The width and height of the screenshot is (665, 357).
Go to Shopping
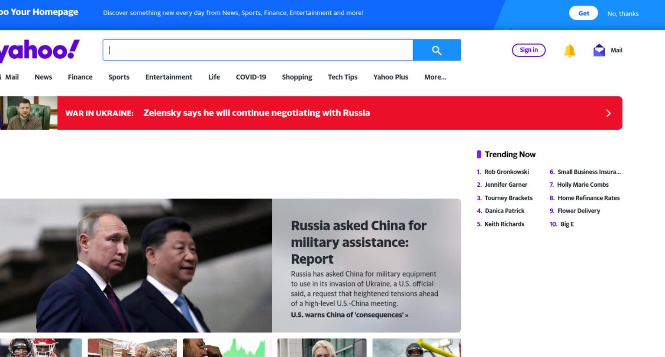297,77
